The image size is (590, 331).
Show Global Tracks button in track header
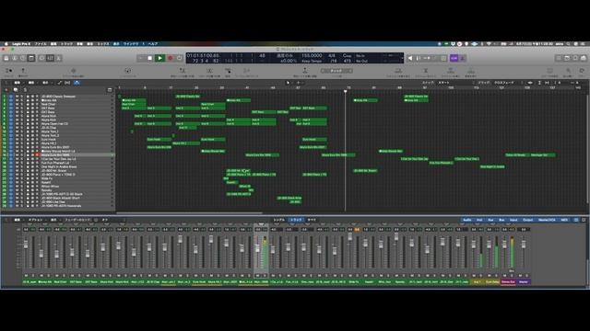110,90
